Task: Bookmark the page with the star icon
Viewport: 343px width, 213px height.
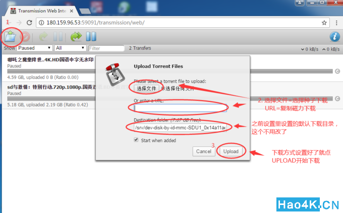Action: coord(324,23)
